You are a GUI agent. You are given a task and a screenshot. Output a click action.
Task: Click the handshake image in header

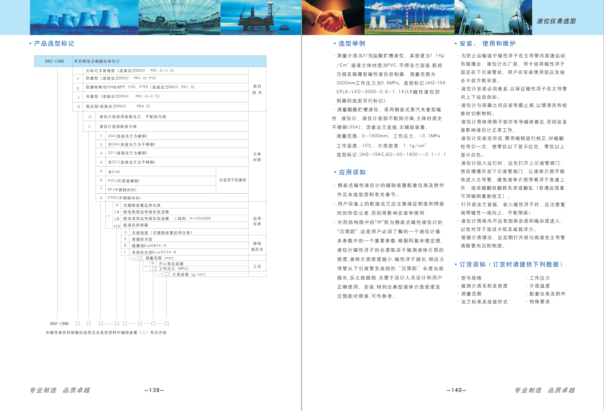click(x=333, y=17)
